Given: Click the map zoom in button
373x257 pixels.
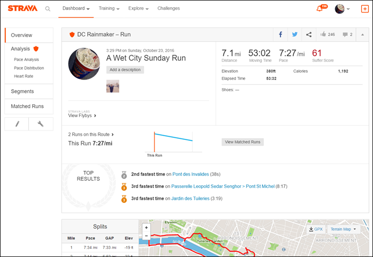Looking at the screenshot, I should point(146,228).
